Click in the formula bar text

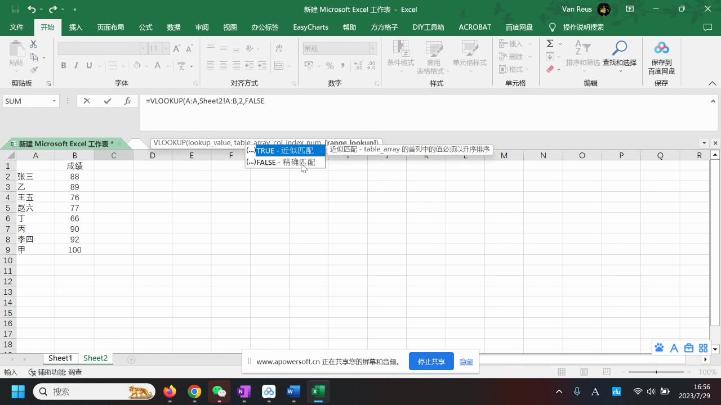tap(205, 101)
